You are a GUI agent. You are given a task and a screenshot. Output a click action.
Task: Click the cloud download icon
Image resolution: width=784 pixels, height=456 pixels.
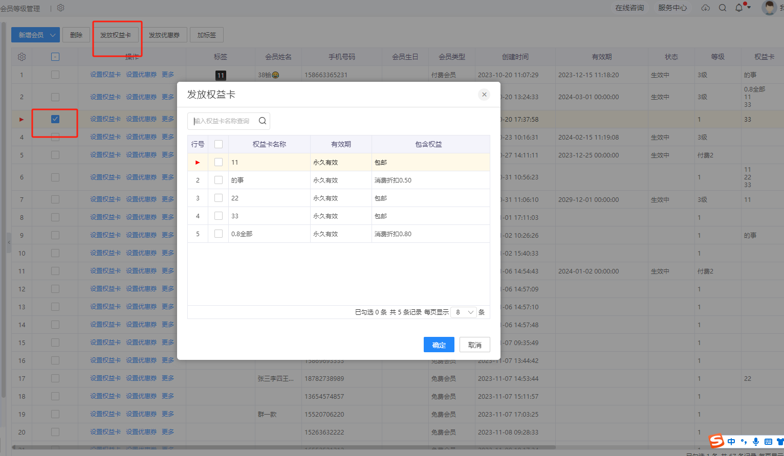point(705,8)
